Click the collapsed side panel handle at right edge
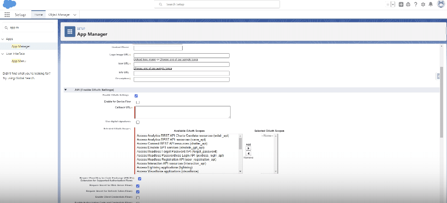 click(x=438, y=76)
